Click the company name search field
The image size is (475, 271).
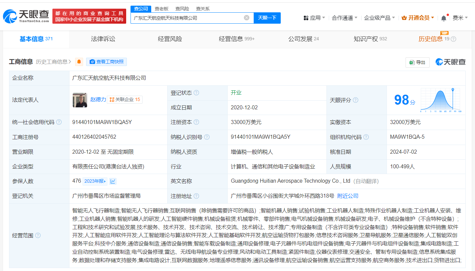coord(187,18)
